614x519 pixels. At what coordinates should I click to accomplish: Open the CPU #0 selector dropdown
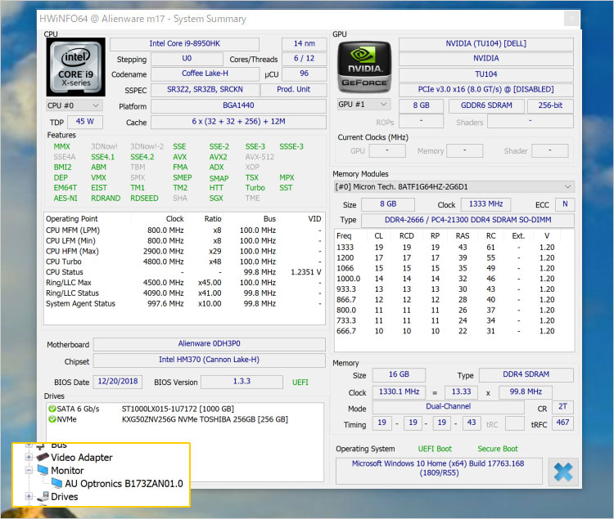74,105
